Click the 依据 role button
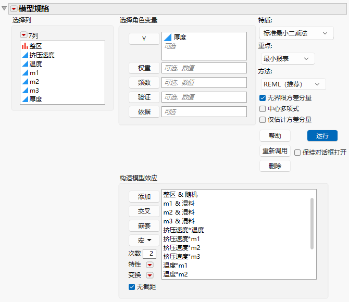 pyautogui.click(x=144, y=112)
